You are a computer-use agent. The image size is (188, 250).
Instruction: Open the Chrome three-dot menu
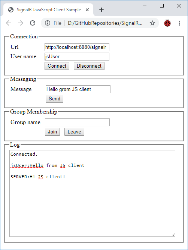click(x=179, y=23)
